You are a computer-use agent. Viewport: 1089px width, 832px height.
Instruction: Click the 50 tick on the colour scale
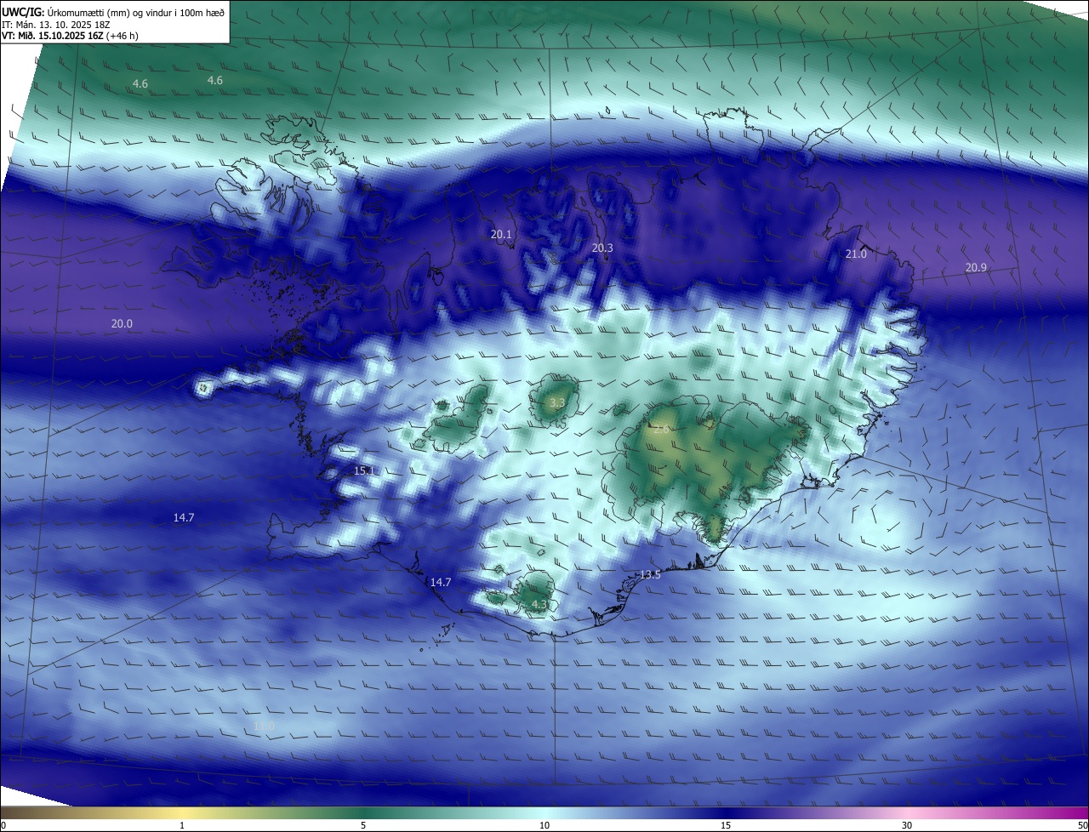(1082, 825)
